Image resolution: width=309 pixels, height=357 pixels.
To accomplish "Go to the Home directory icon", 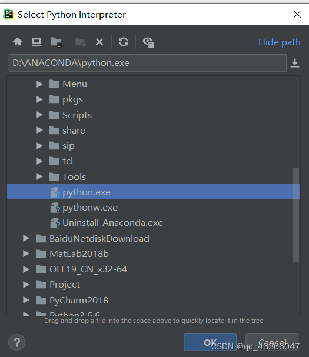I will (18, 42).
